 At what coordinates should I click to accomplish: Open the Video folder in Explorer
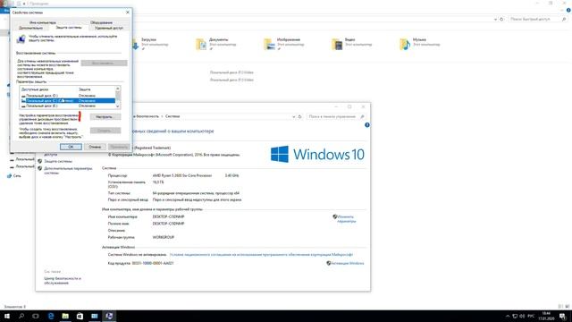[x=351, y=44]
